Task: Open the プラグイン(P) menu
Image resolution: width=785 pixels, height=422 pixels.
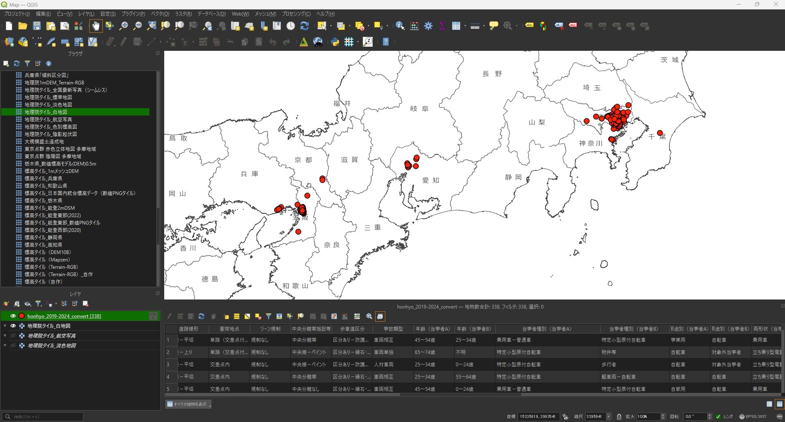Action: [x=133, y=14]
